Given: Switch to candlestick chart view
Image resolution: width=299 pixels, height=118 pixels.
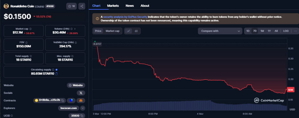Looking at the screenshot, I should [x=136, y=31].
